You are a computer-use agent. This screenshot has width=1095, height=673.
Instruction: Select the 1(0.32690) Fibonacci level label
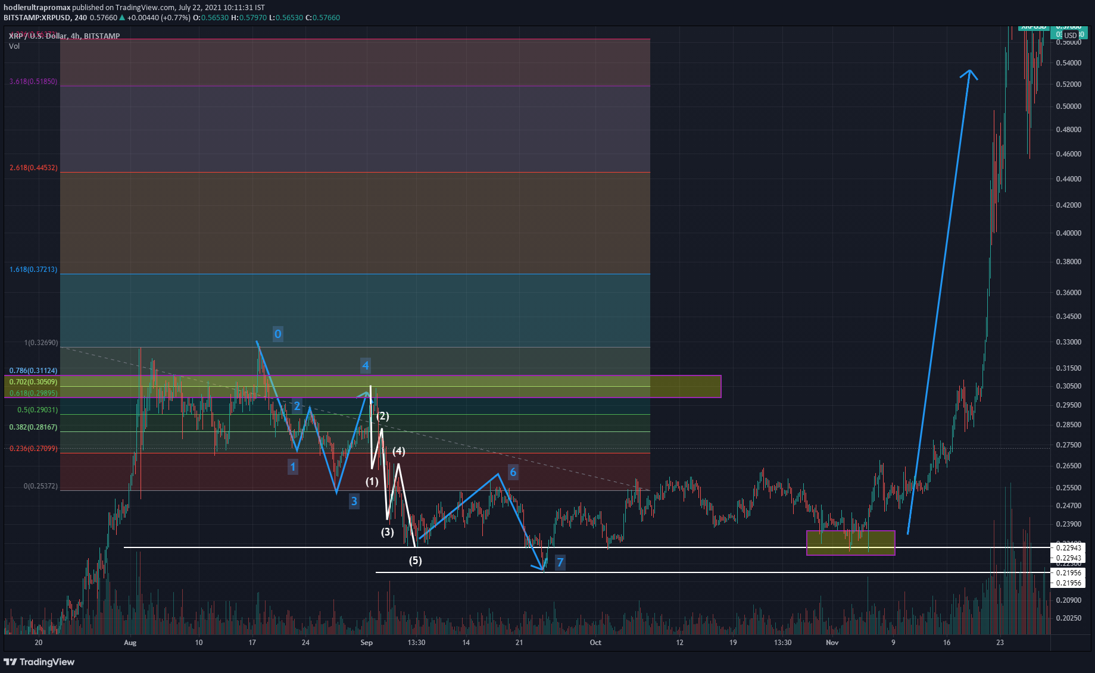coord(41,343)
